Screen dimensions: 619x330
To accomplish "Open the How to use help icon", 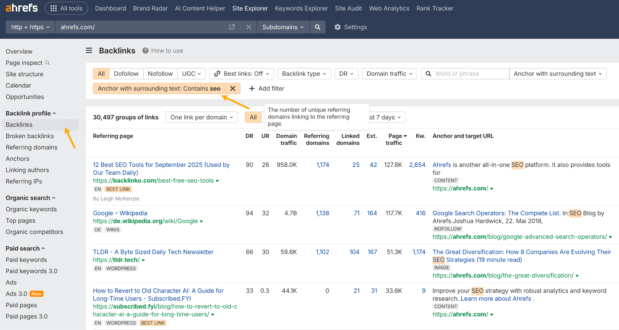I will pos(145,50).
